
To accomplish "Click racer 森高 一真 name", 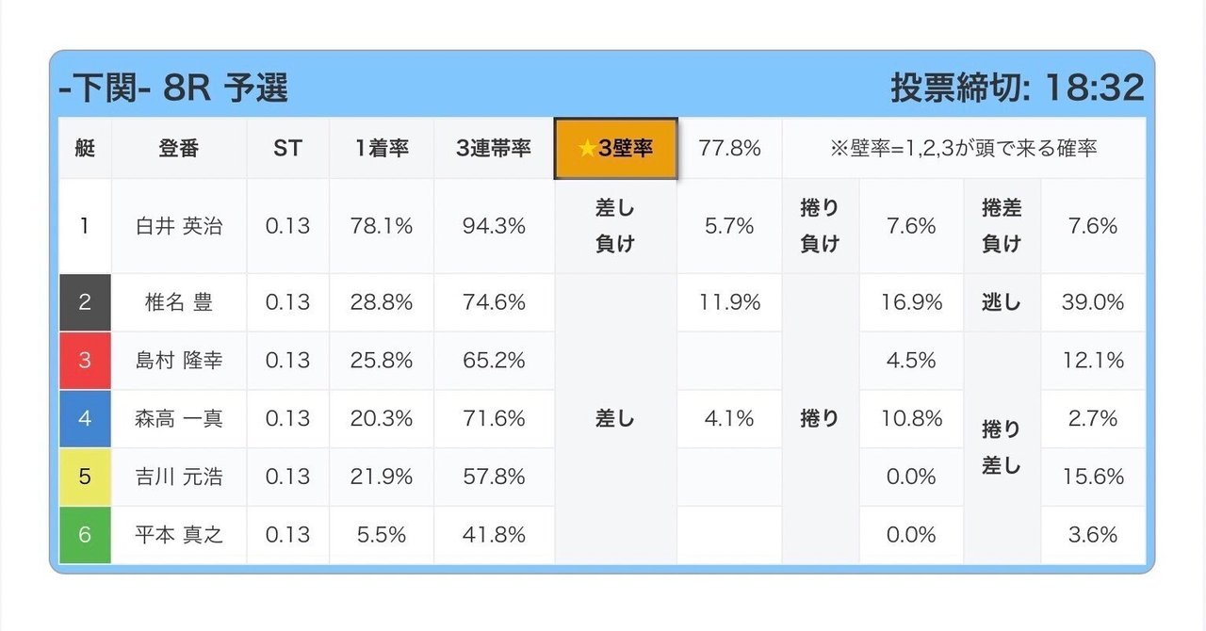I will tap(179, 418).
